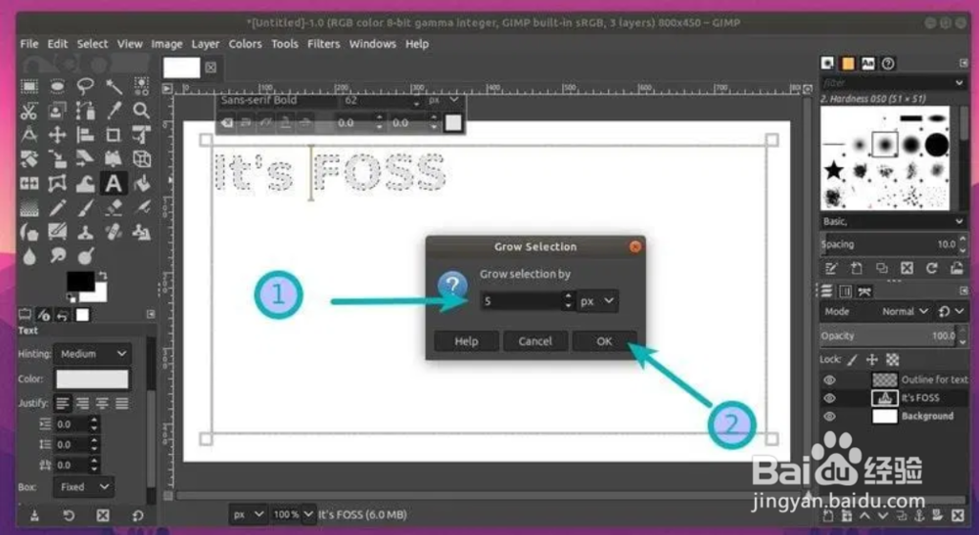Click Cancel in Grow Selection dialog
979x535 pixels.
point(536,341)
